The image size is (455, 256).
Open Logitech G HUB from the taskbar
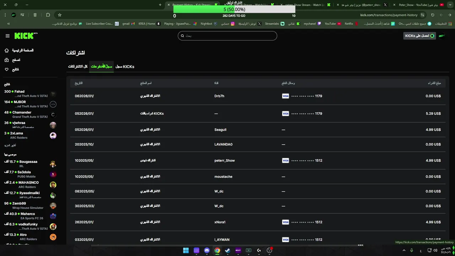[x=259, y=250]
